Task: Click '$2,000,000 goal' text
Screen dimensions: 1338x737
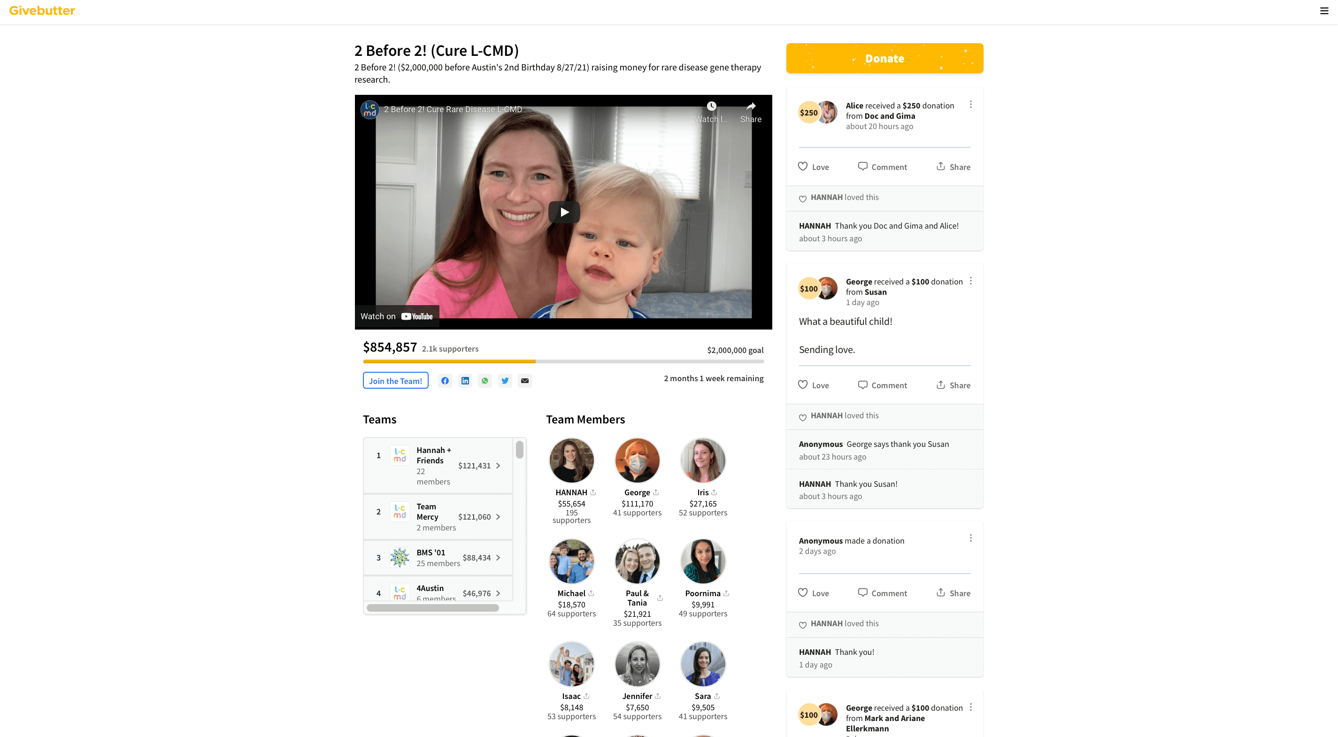Action: tap(735, 350)
